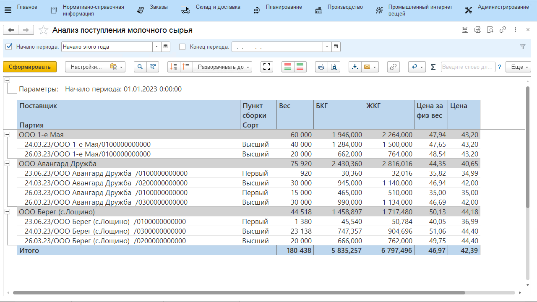The width and height of the screenshot is (537, 302).
Task: Uncheck the Начало периода checkbox
Action: [9, 47]
